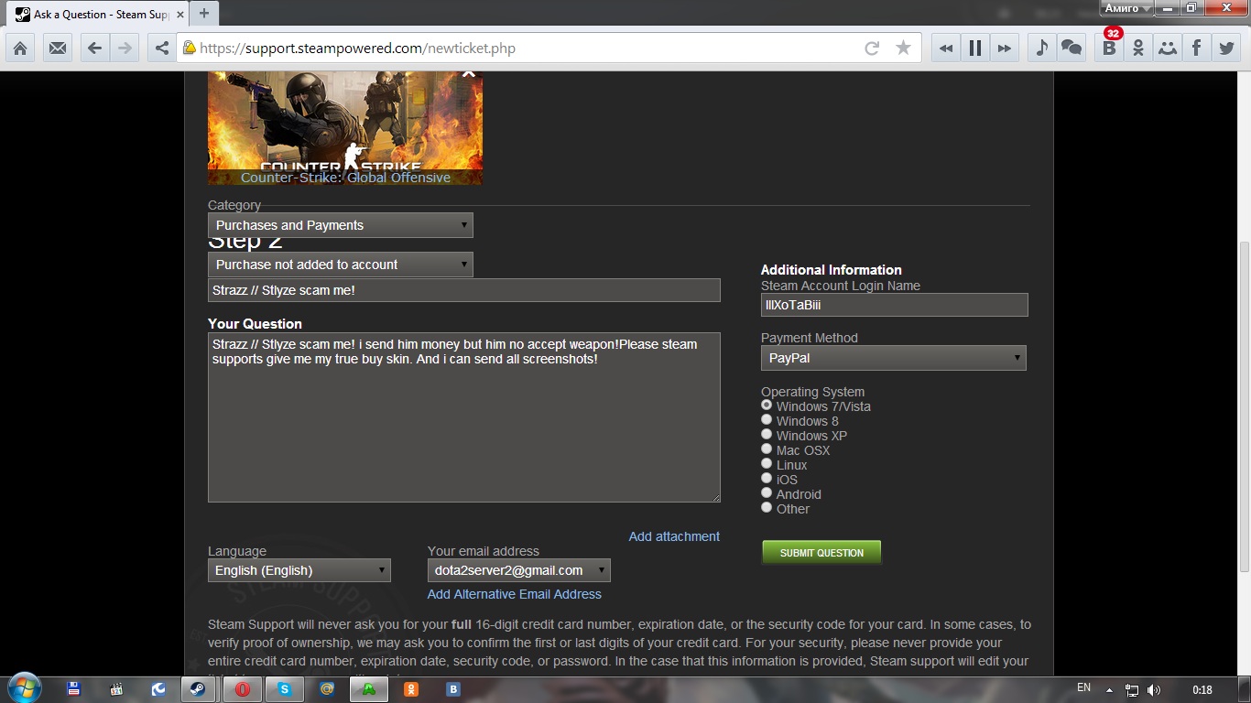Click the Steam Account Login Name field
This screenshot has width=1251, height=703.
[x=895, y=305]
